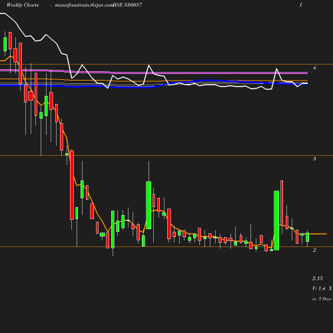Click the munafasutra website watermark text
The image size is (333, 333).
coord(84,5)
